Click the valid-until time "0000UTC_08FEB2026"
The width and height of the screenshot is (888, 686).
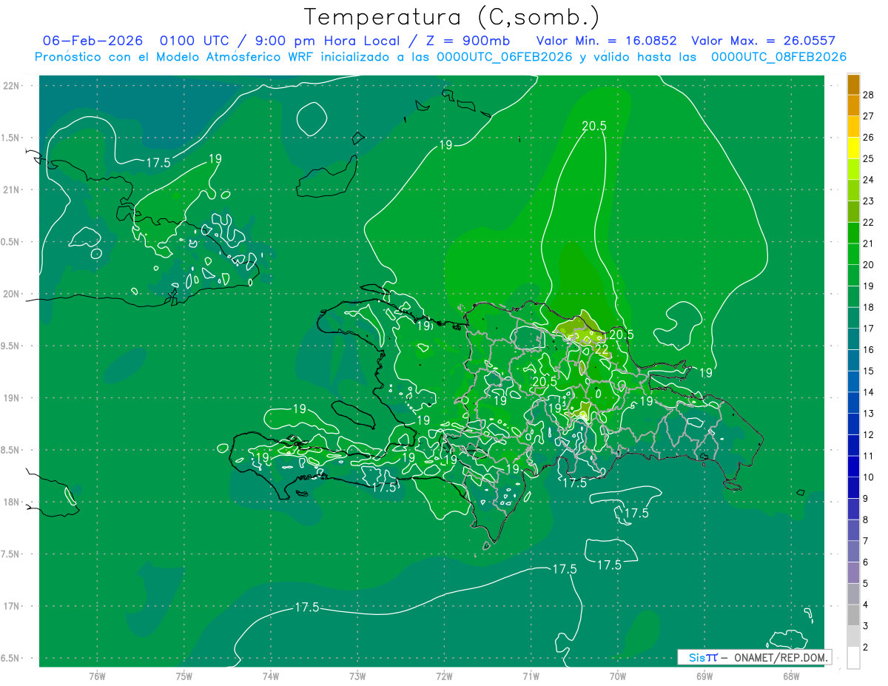(x=778, y=57)
